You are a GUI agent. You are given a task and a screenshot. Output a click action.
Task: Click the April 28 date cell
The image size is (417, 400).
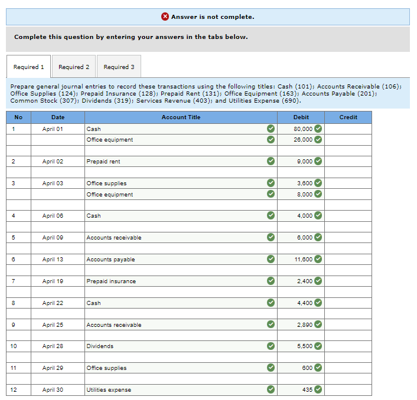click(x=58, y=346)
